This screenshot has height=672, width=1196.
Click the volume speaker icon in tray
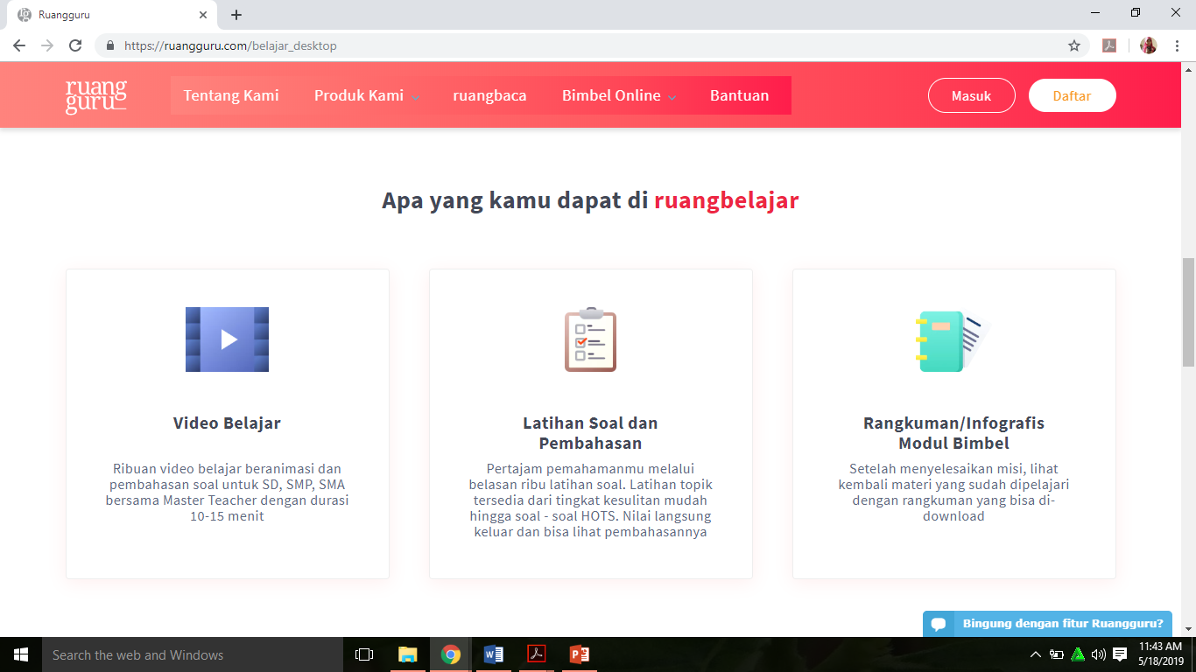(x=1099, y=654)
